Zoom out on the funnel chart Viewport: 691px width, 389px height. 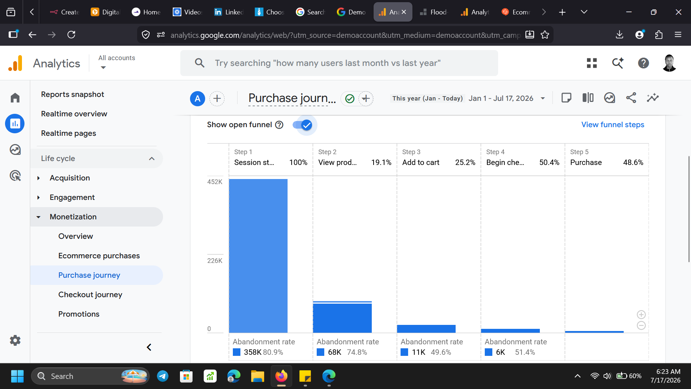coord(641,326)
